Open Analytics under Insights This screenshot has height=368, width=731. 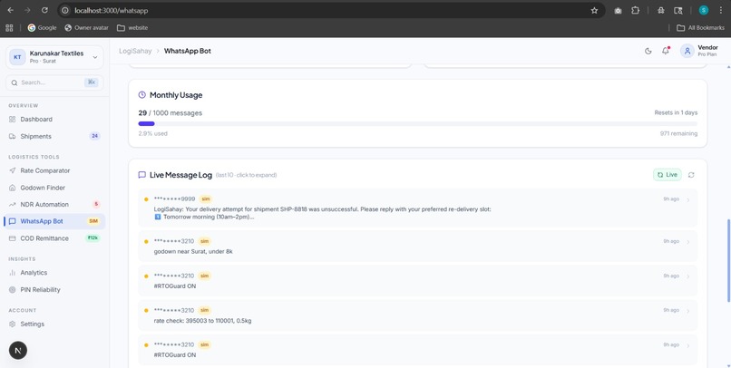tap(54, 273)
